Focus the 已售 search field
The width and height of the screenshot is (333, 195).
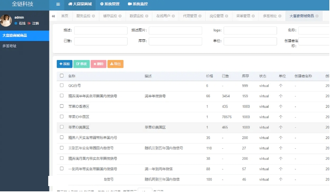pos(100,41)
